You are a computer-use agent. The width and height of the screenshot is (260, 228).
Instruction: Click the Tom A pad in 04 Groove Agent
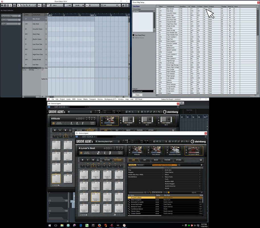(x=56, y=145)
